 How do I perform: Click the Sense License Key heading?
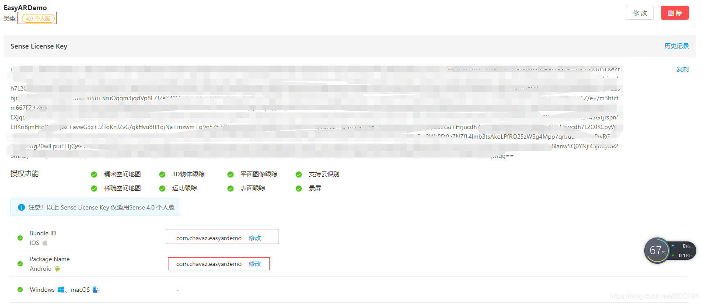click(39, 46)
